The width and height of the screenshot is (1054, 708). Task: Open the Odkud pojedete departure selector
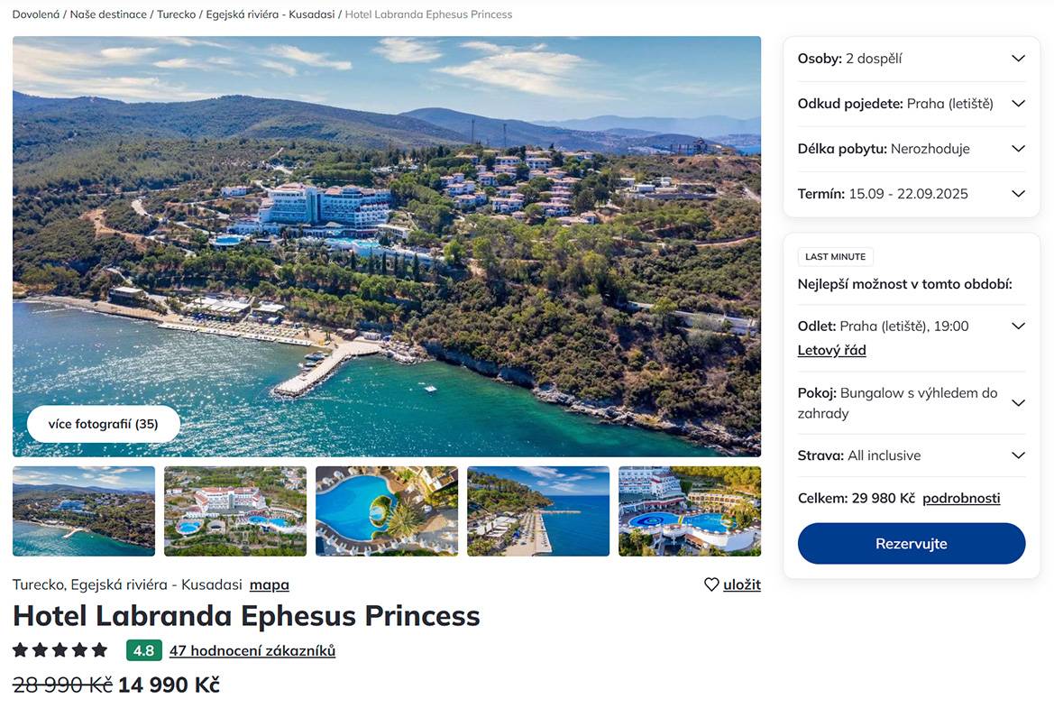pos(1018,104)
